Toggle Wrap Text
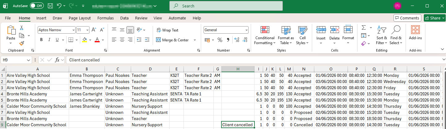The height and width of the screenshot is (129, 446). coord(167,30)
